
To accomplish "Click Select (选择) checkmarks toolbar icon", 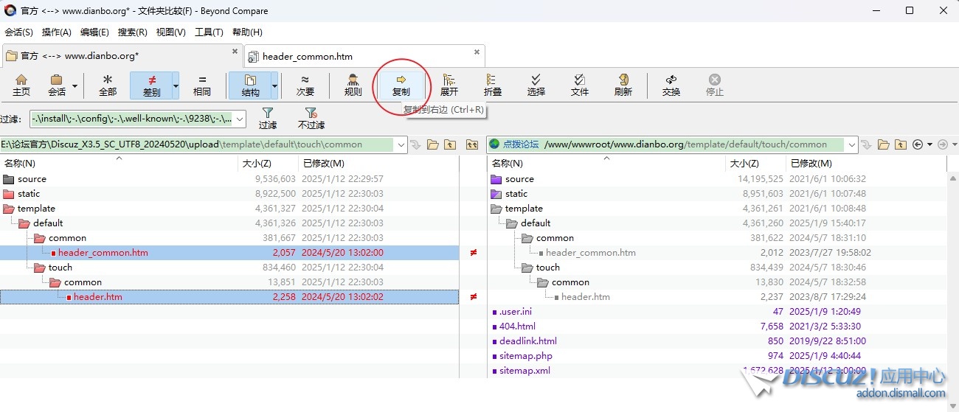I will coord(536,85).
